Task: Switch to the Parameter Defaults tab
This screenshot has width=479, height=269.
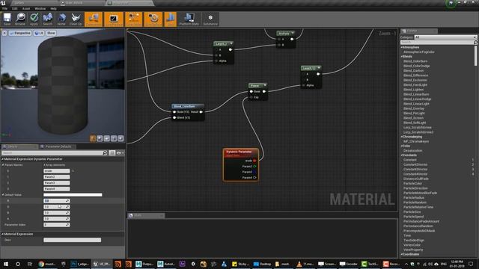Action: click(58, 146)
